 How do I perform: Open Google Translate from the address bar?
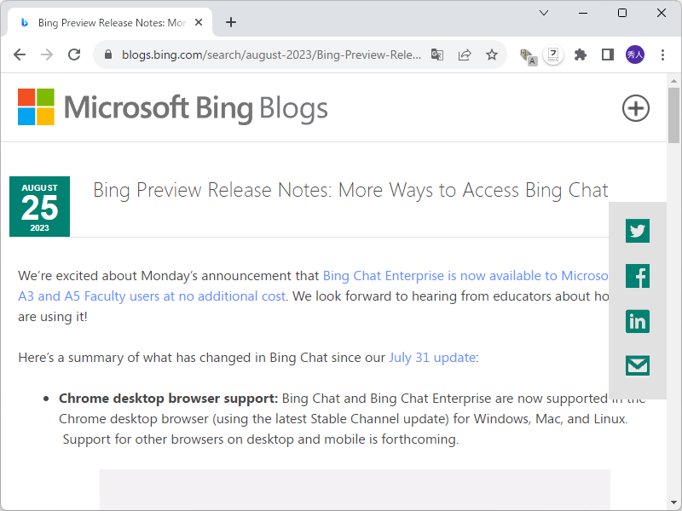[x=437, y=54]
